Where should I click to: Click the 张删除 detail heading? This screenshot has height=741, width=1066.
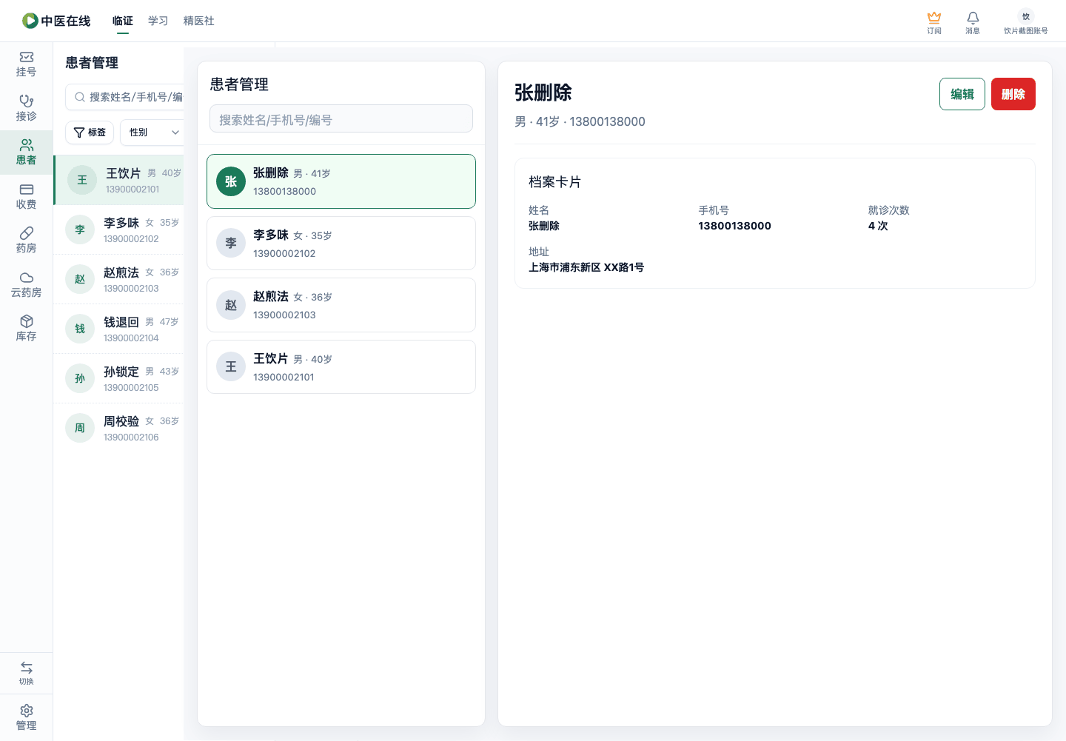543,93
